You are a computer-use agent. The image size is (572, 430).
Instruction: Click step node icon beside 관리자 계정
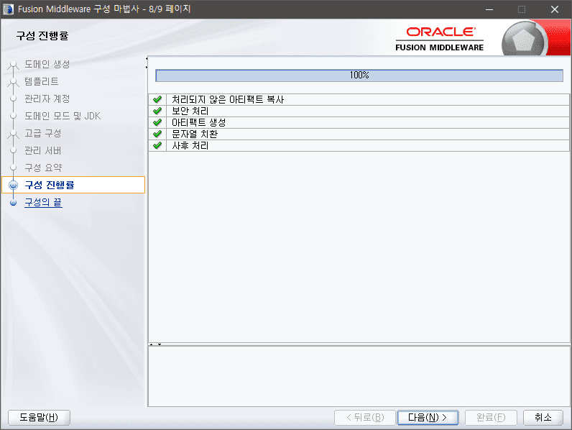(x=14, y=99)
